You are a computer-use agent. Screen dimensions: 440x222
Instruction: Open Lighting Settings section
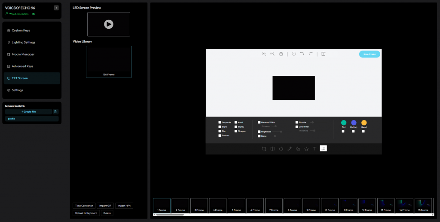32,42
